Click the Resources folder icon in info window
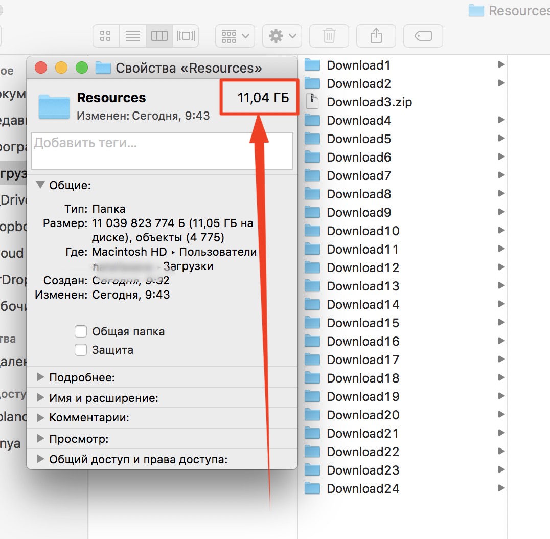Image resolution: width=550 pixels, height=539 pixels. click(54, 106)
